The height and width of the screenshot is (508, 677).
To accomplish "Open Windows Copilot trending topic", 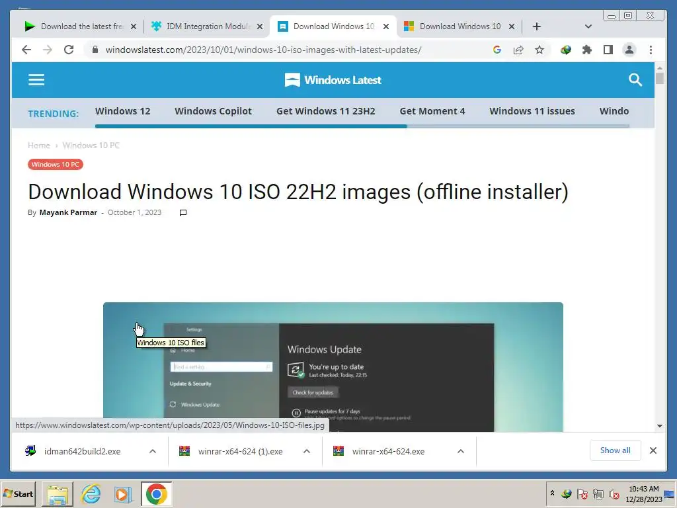I will [214, 111].
